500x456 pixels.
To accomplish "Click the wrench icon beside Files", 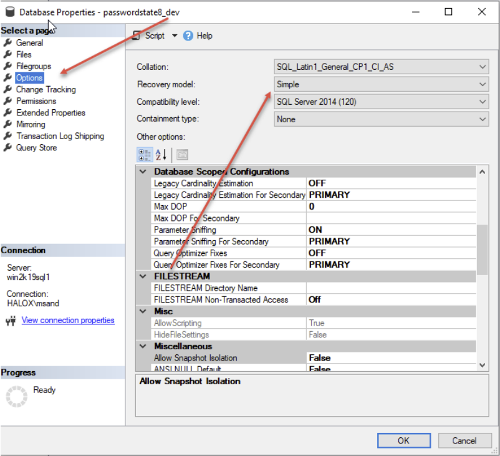I will (7, 54).
